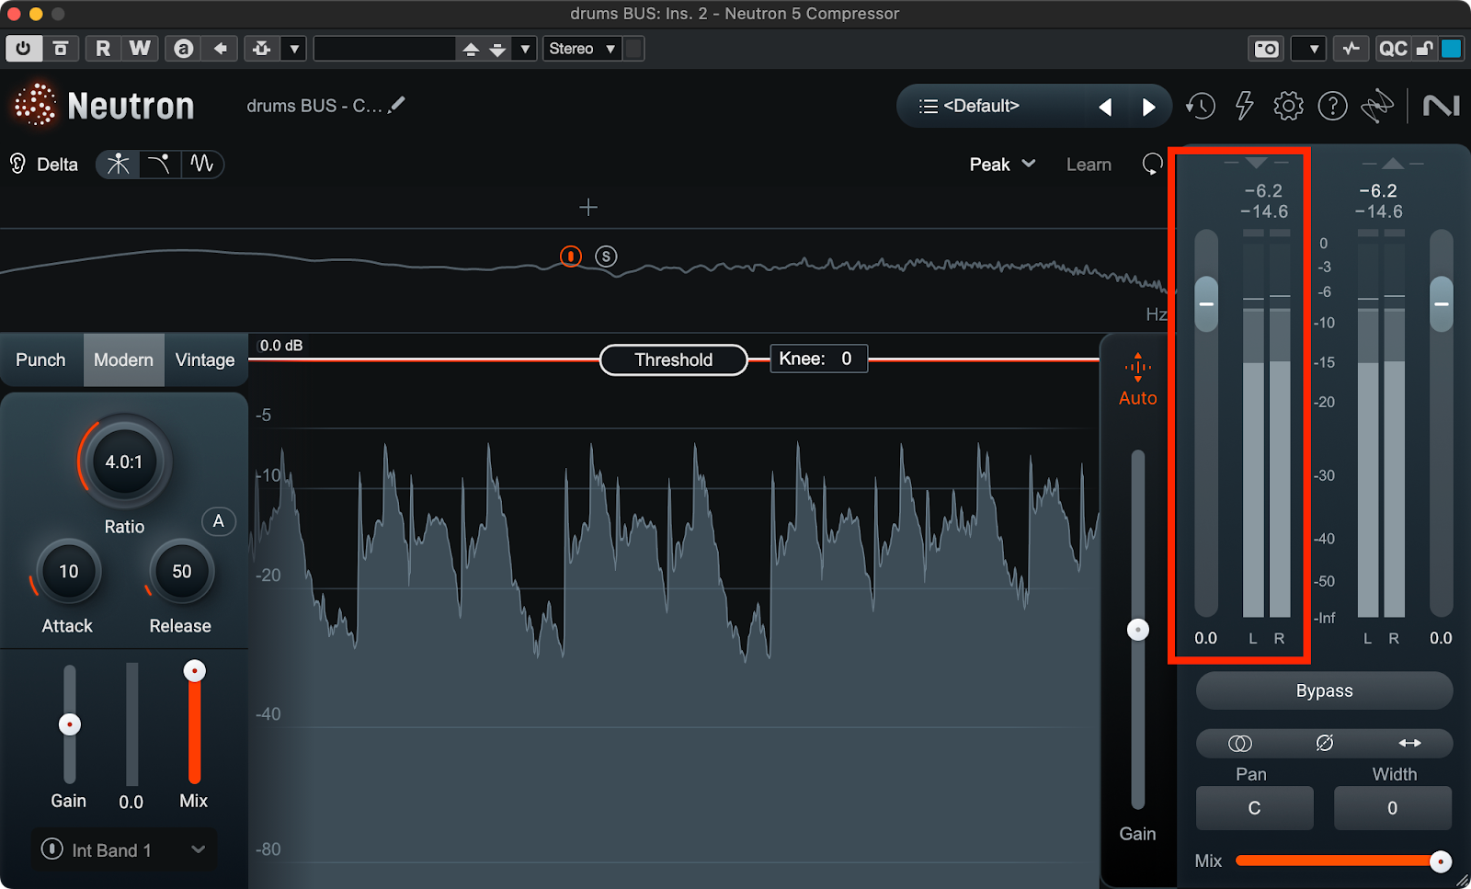Viewport: 1471px width, 889px height.
Task: Click the pencil icon to rename preset
Action: pyautogui.click(x=396, y=106)
